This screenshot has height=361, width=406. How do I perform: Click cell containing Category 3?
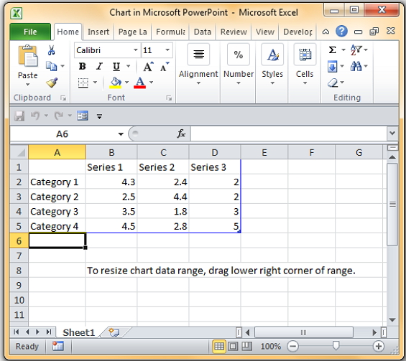pyautogui.click(x=57, y=211)
